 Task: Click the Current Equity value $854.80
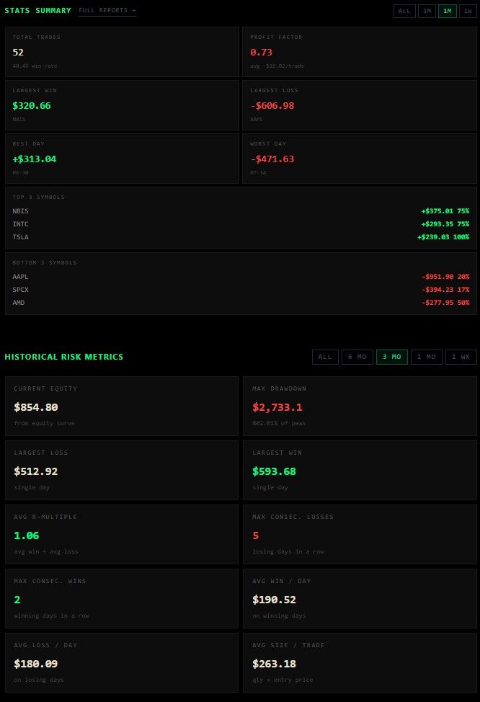click(x=36, y=407)
